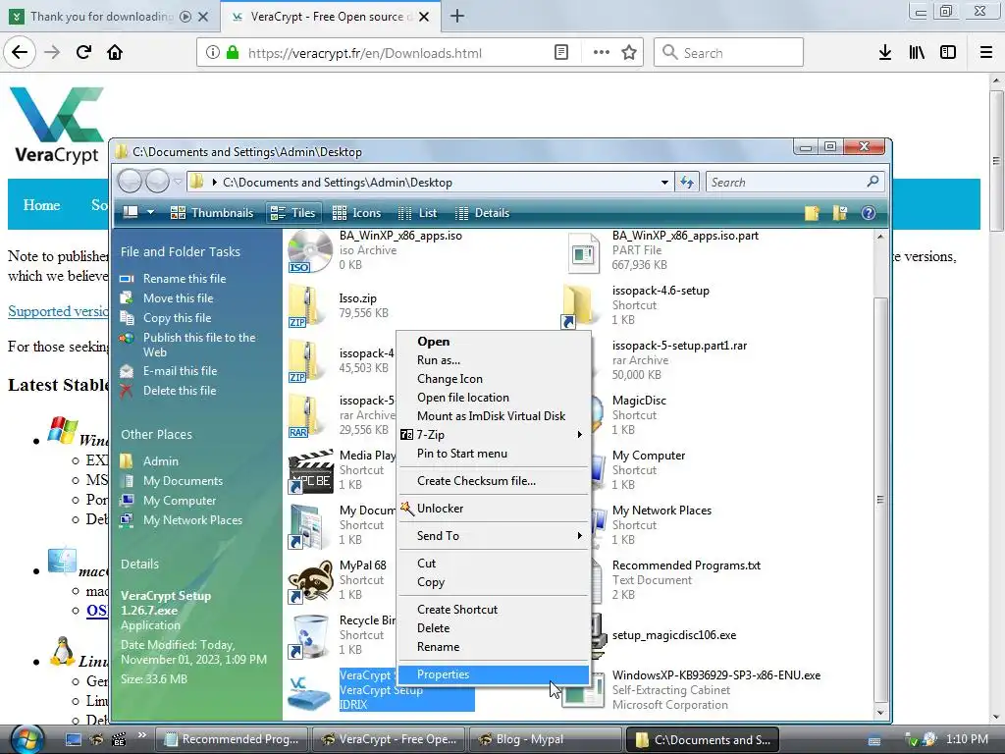Select BA_WinXP_x86_apps.iso.part file icon
1005x754 pixels.
(583, 252)
